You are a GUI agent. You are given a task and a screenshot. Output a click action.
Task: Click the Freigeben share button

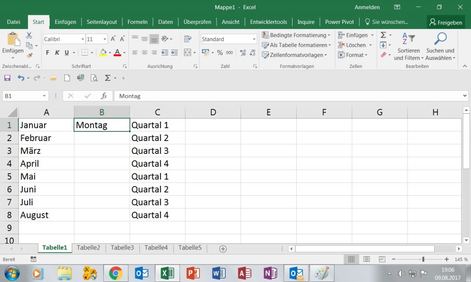(446, 22)
